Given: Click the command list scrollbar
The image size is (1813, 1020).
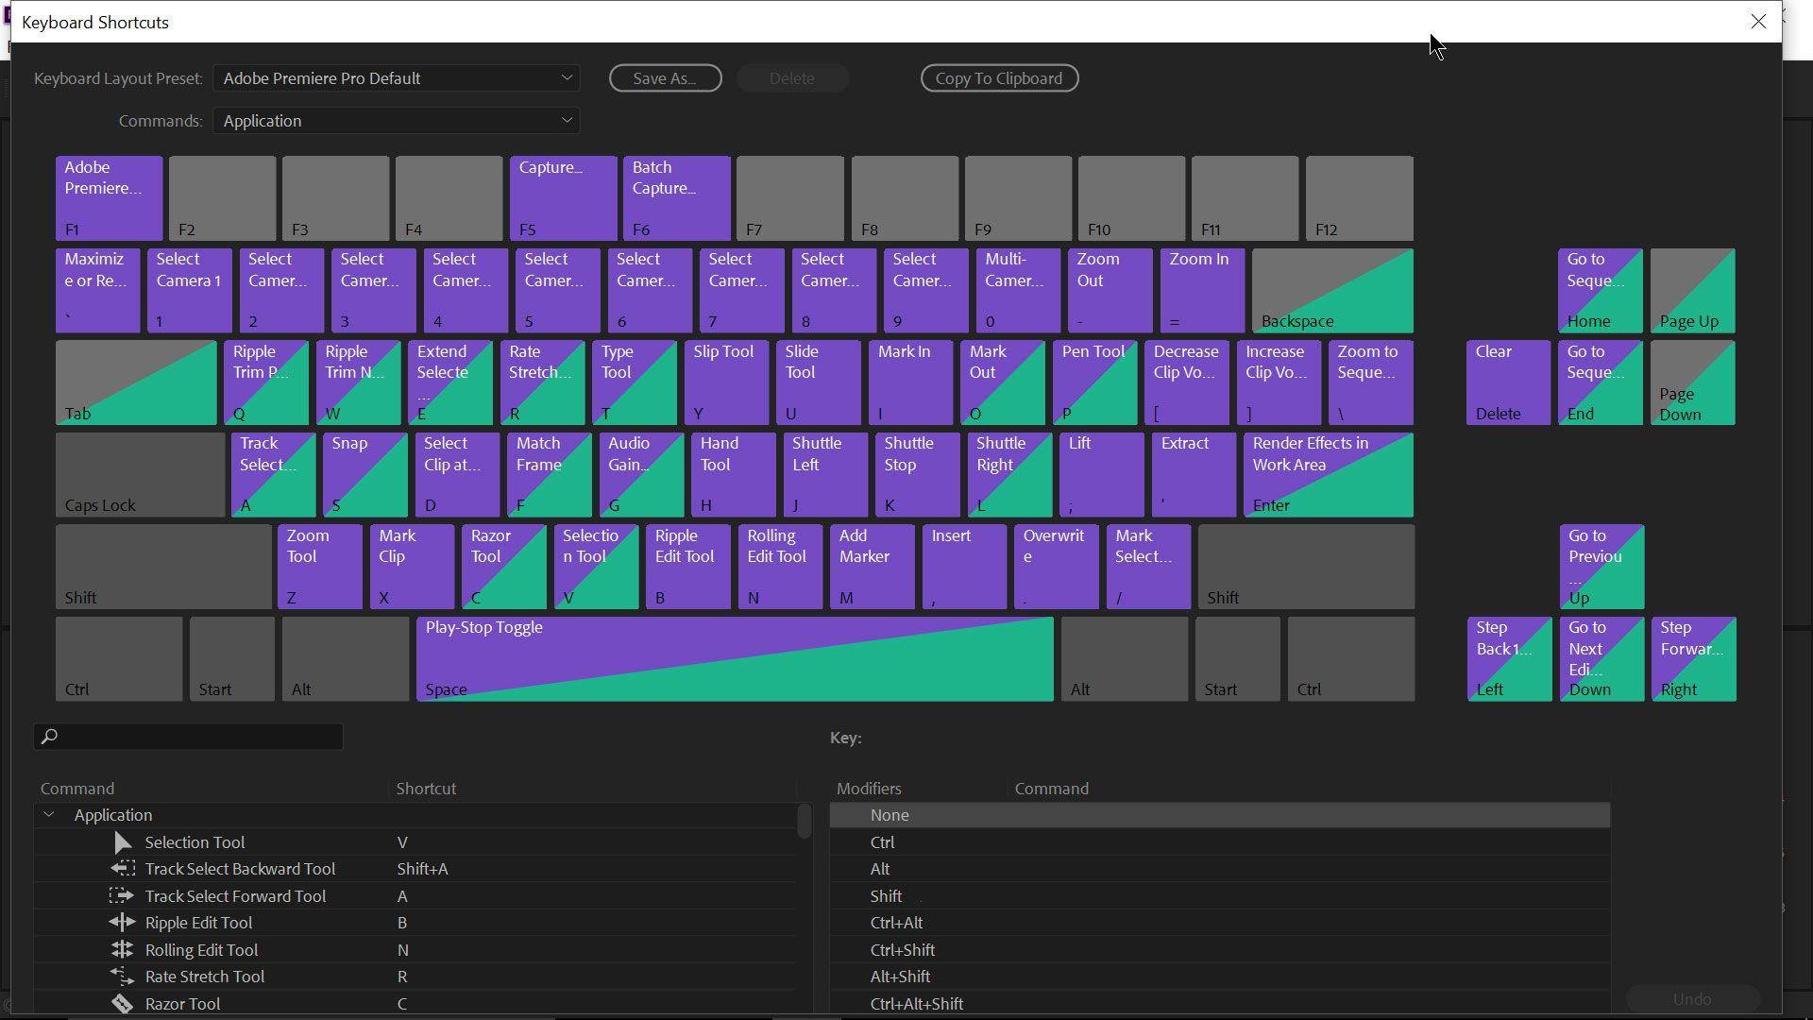Looking at the screenshot, I should pyautogui.click(x=805, y=823).
